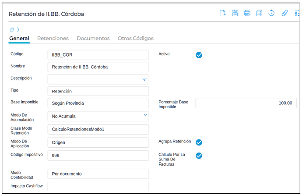
Task: Click the print icon
Action: pos(247,13)
